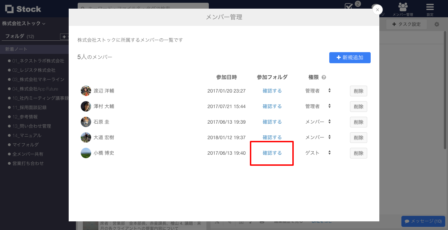Click the タスク設定 button
Screen dimensions: 448x230
[406, 24]
